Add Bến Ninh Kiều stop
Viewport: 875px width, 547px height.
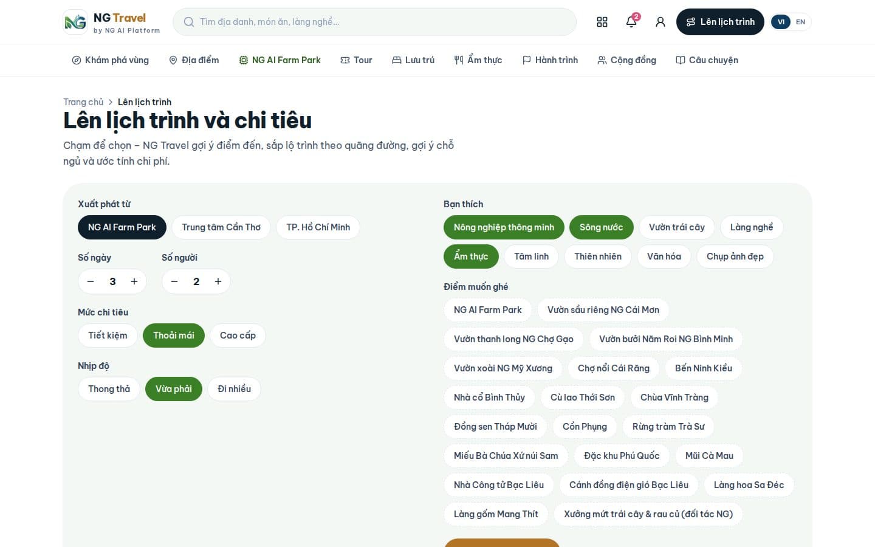coord(704,368)
